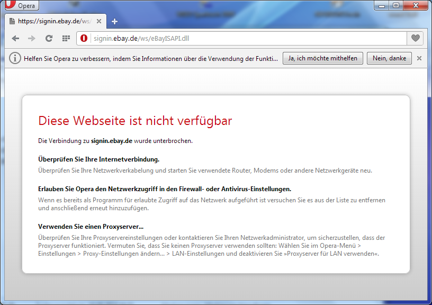This screenshot has height=305, width=432.
Task: Close the signin.ebay.de tab
Action: tap(99, 21)
